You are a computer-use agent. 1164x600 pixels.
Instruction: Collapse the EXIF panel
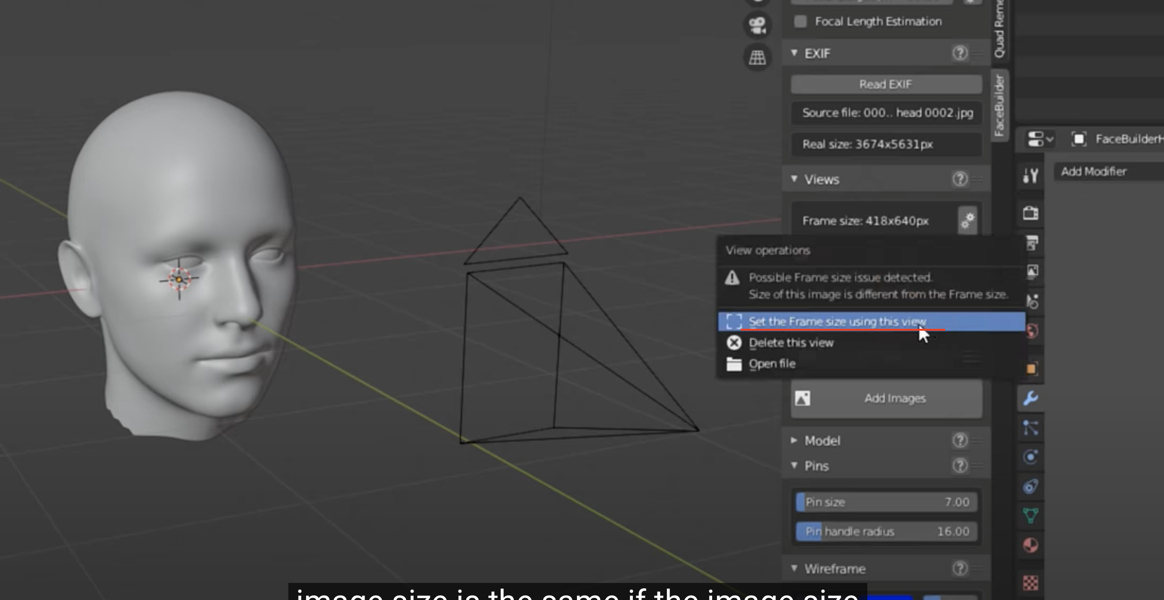point(794,53)
